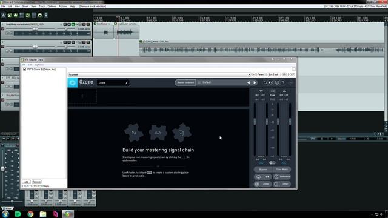Click the middle puzzle piece illustration
The image size is (388, 218).
click(158, 133)
